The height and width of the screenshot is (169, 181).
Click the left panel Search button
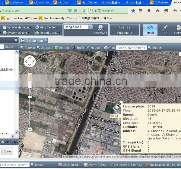[x=10, y=47]
